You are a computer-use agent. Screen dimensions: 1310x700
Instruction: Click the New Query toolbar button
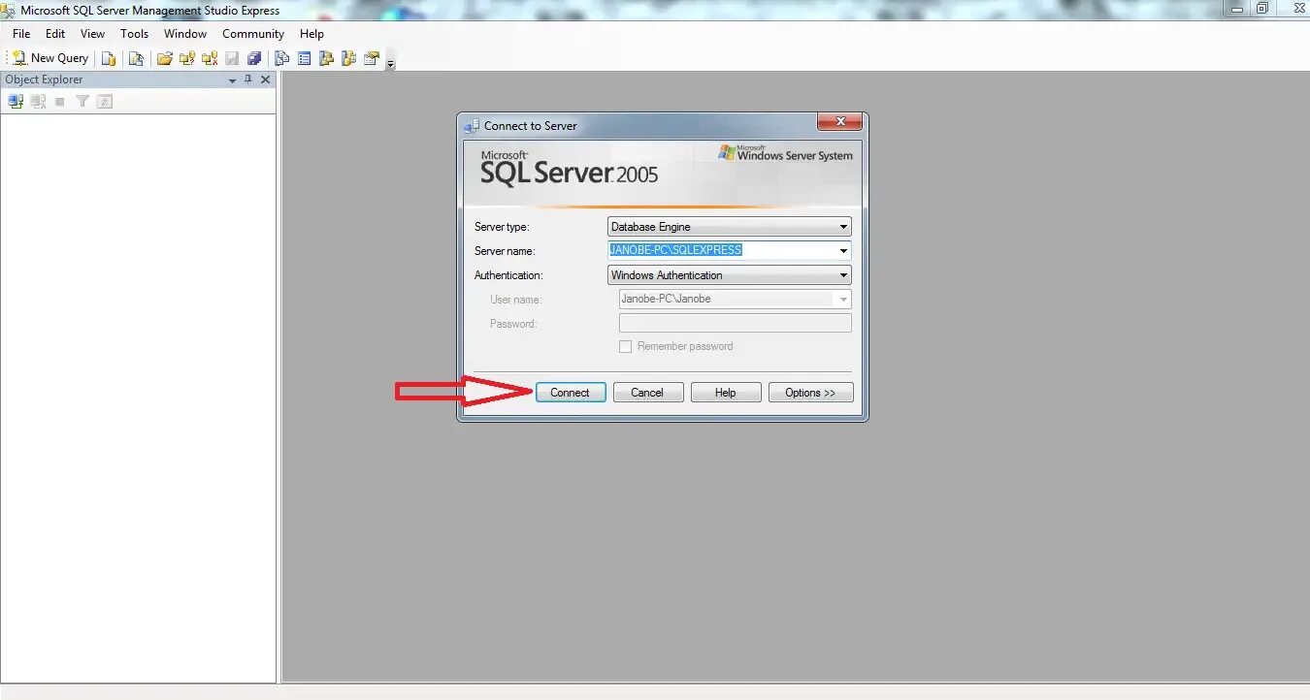click(x=50, y=58)
